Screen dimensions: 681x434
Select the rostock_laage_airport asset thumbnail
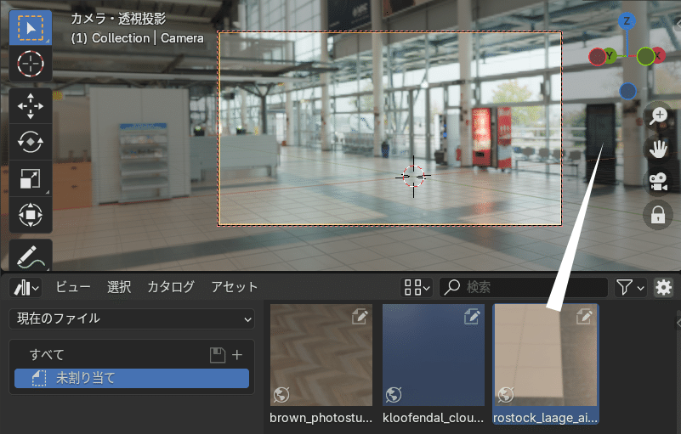pyautogui.click(x=546, y=355)
